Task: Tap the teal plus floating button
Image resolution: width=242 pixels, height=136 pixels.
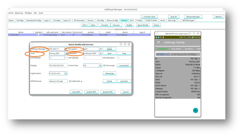Action: (196, 110)
